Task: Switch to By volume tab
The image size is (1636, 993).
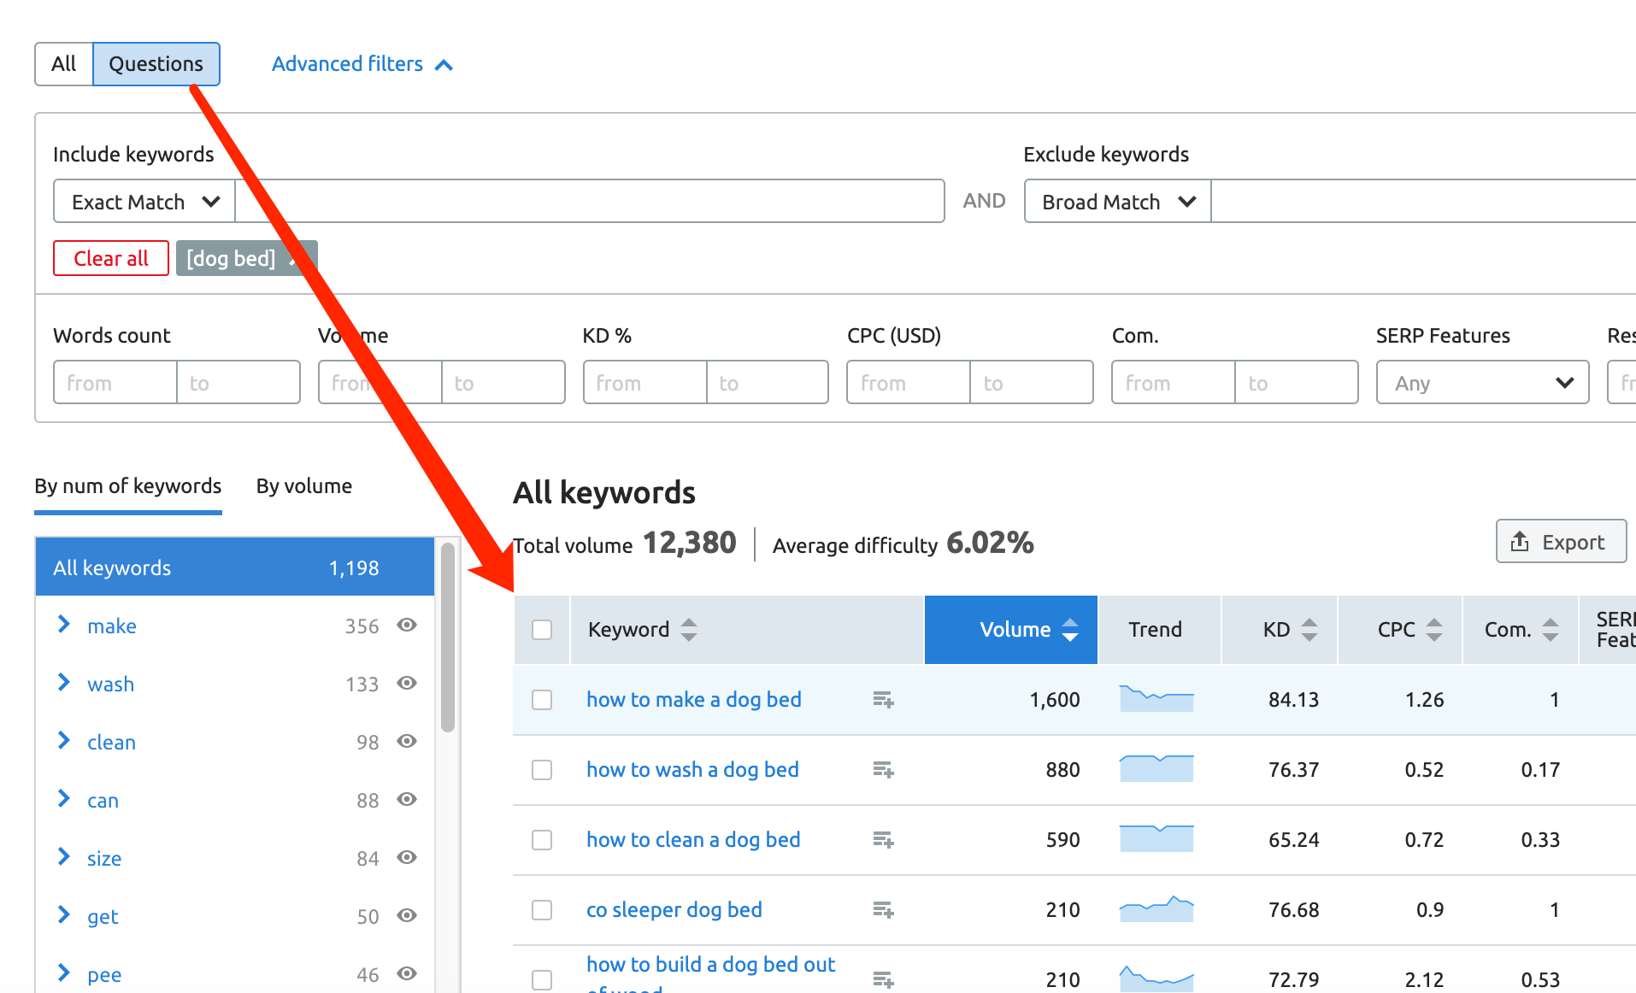Action: tap(304, 486)
